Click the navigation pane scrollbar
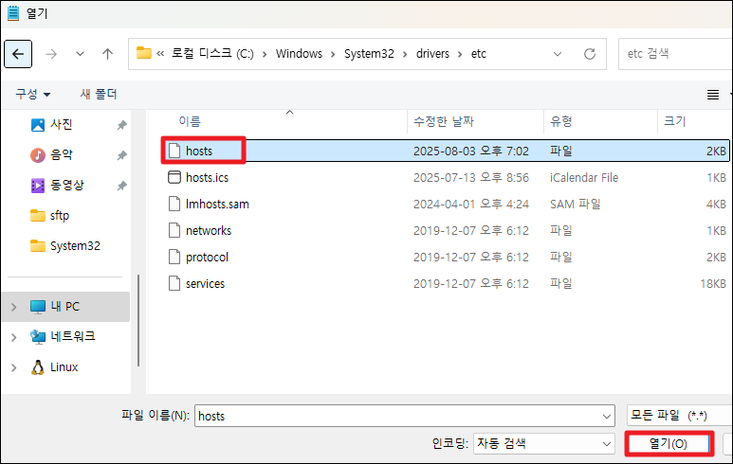Image resolution: width=733 pixels, height=464 pixels. (138, 321)
